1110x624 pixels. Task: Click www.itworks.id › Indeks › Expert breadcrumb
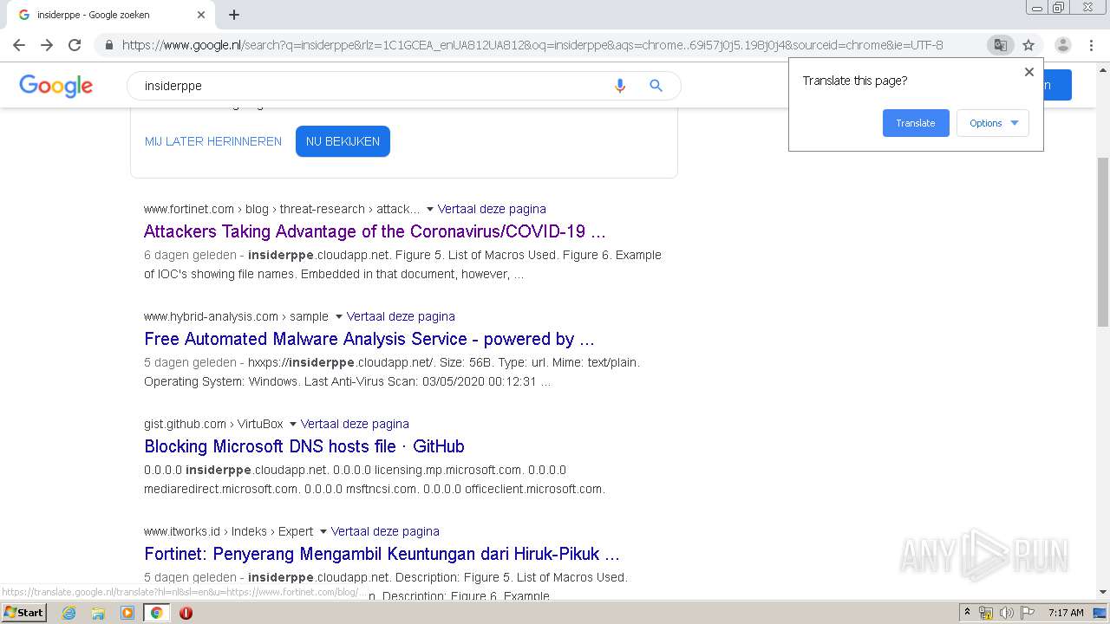(229, 531)
